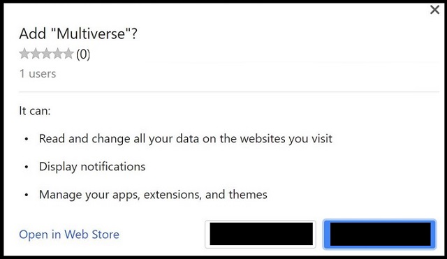Viewport: 447px width, 259px height.
Task: Click the third gray rating star
Action: point(46,54)
